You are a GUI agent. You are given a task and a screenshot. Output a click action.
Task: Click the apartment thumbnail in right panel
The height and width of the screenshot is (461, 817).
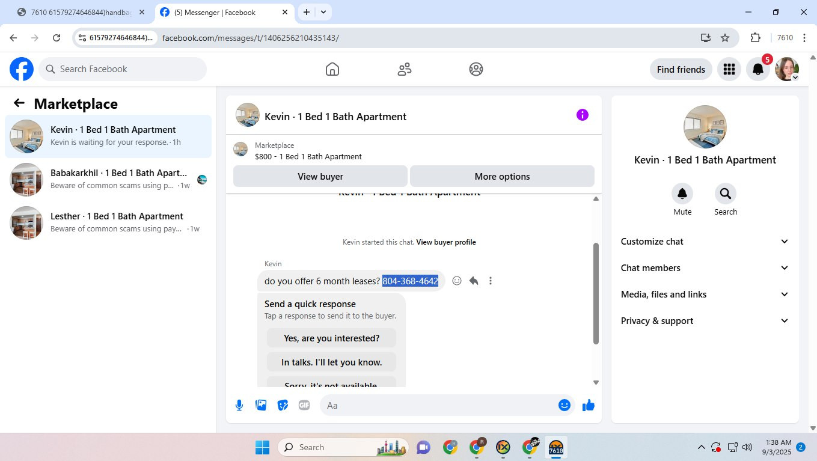click(705, 127)
